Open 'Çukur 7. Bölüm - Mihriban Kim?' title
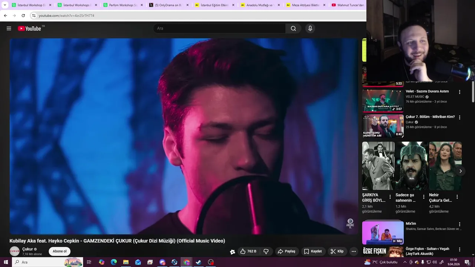 click(x=430, y=117)
